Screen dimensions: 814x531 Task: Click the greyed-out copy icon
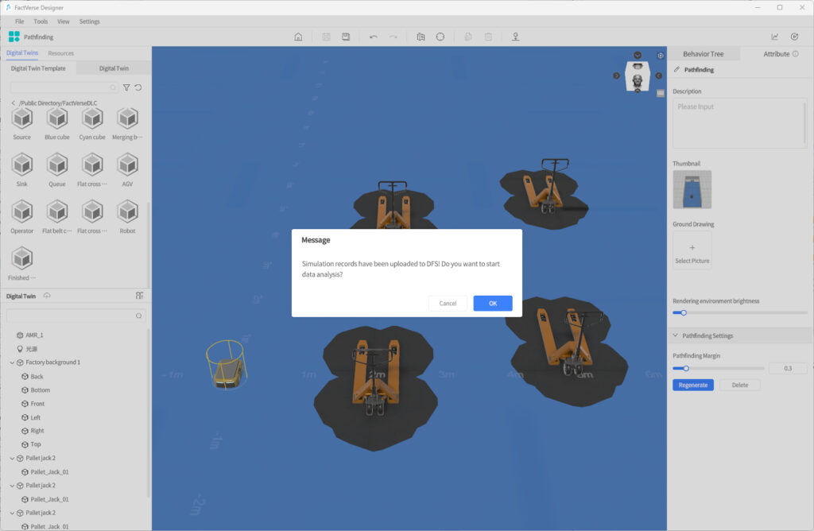point(467,37)
